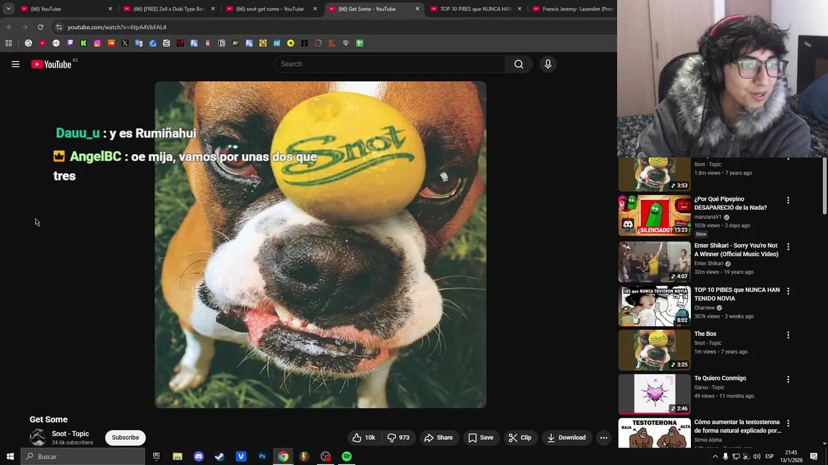
Task: Click the search magnifier button
Action: pos(519,64)
